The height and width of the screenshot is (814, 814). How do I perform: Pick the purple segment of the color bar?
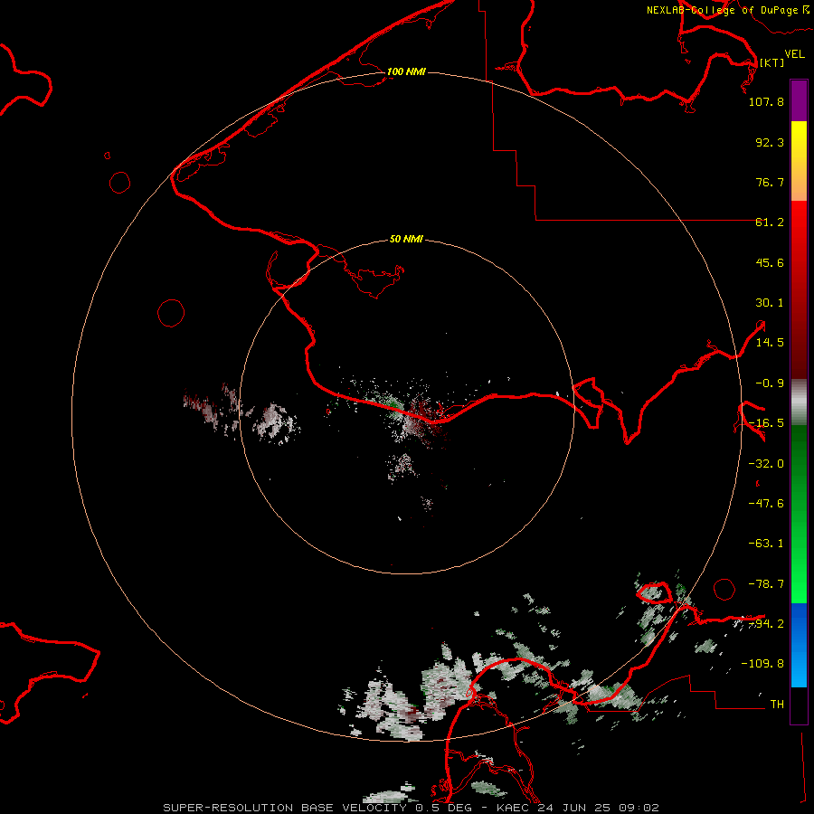tap(799, 101)
